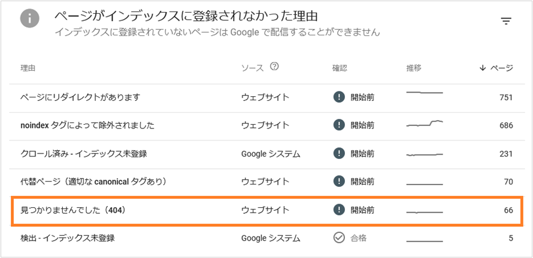Click the warning icon in the noindex row
Image resolution: width=533 pixels, height=258 pixels.
339,125
